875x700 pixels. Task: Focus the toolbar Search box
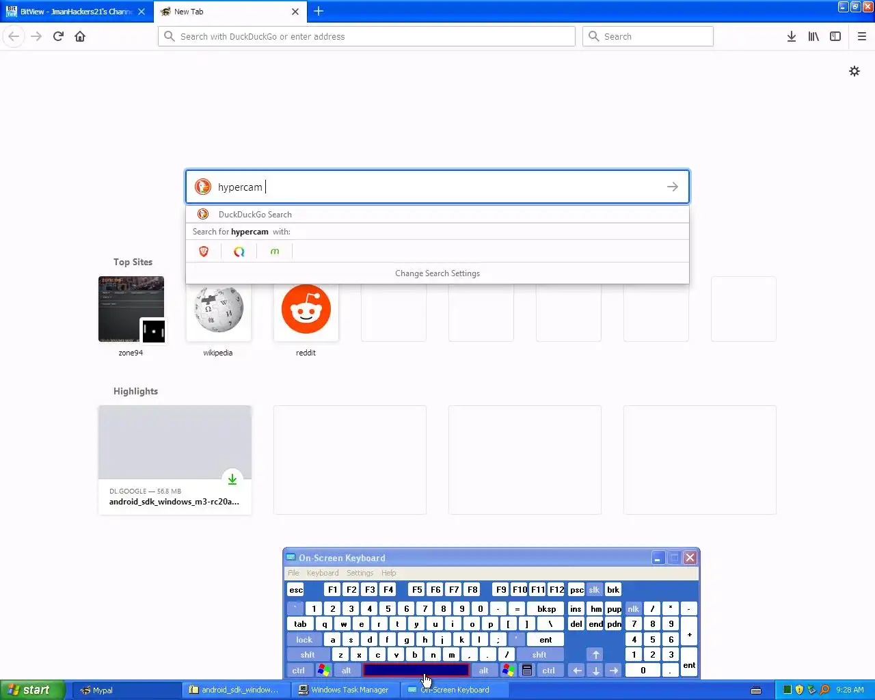coord(648,36)
